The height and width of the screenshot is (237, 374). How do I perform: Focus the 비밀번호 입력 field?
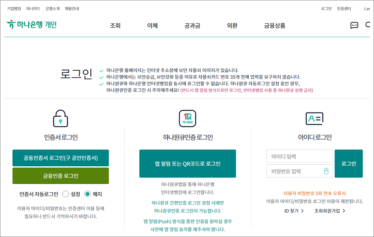pos(299,171)
